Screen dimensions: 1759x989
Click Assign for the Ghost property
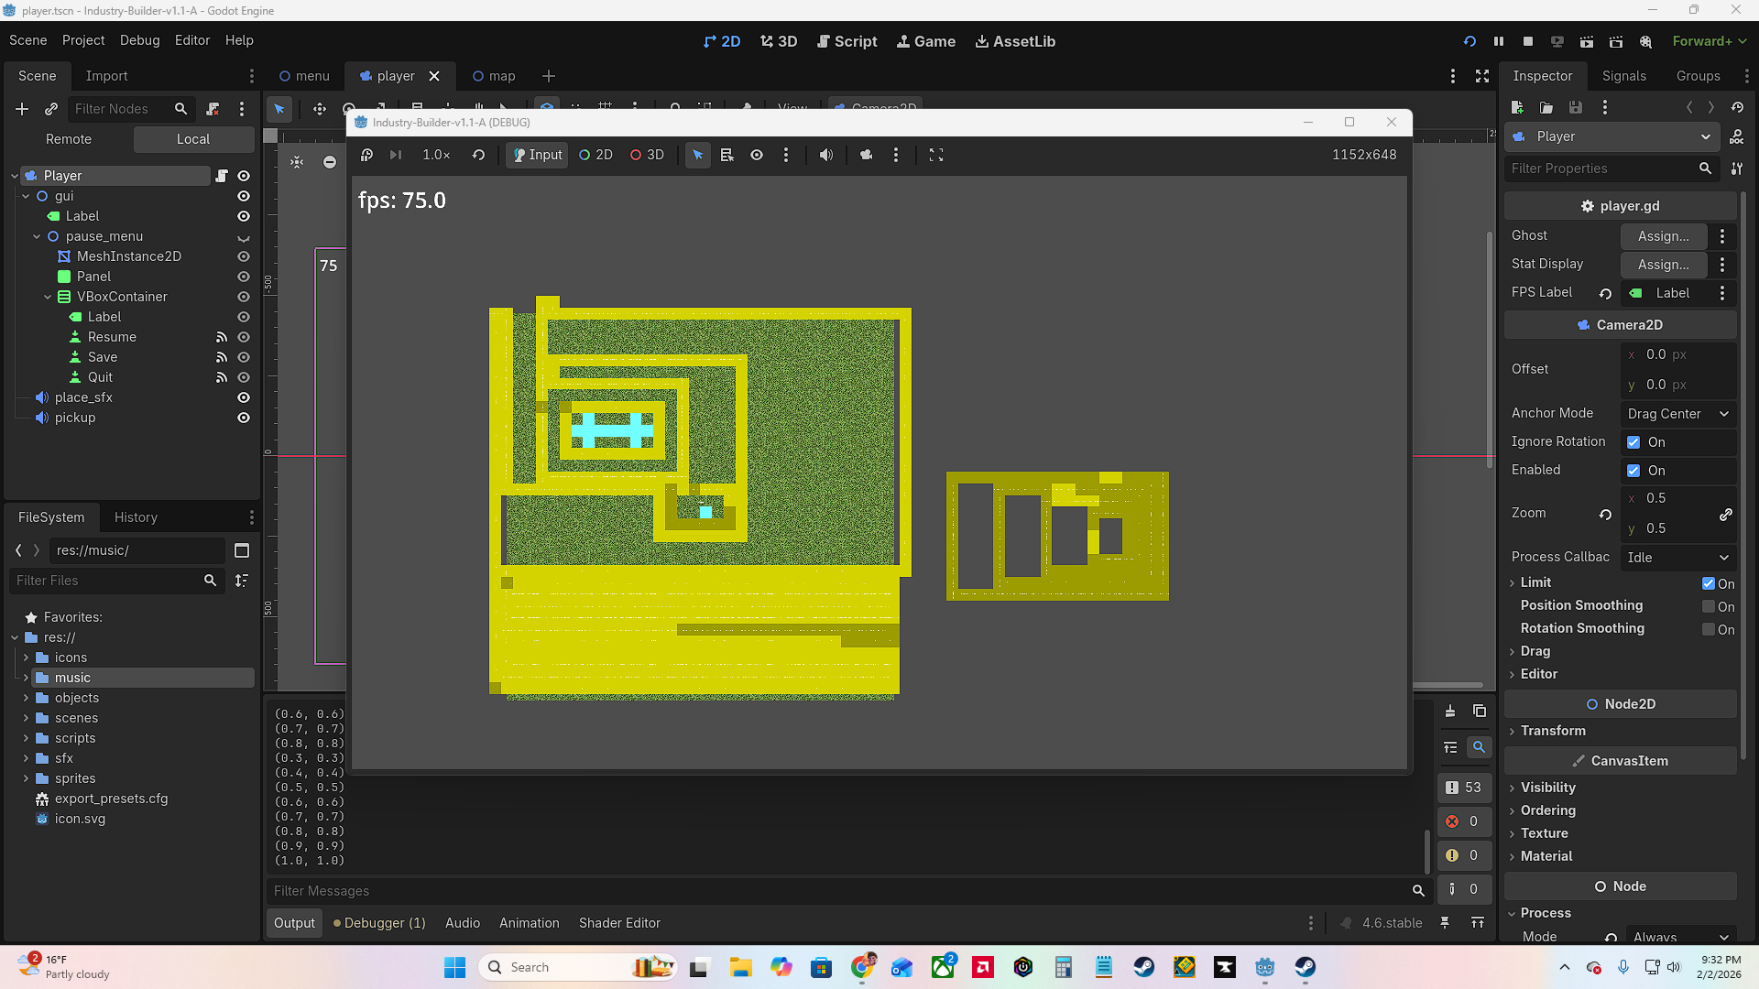coord(1663,236)
